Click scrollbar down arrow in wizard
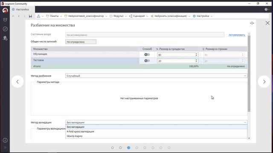273x153 pixels. click(x=249, y=138)
